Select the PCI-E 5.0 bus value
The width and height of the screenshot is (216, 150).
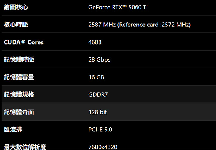click(100, 130)
